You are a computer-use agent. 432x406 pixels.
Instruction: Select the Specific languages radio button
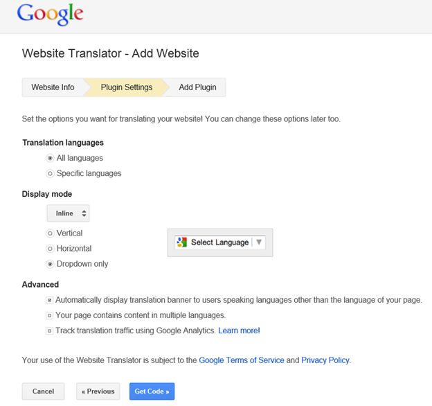click(50, 174)
